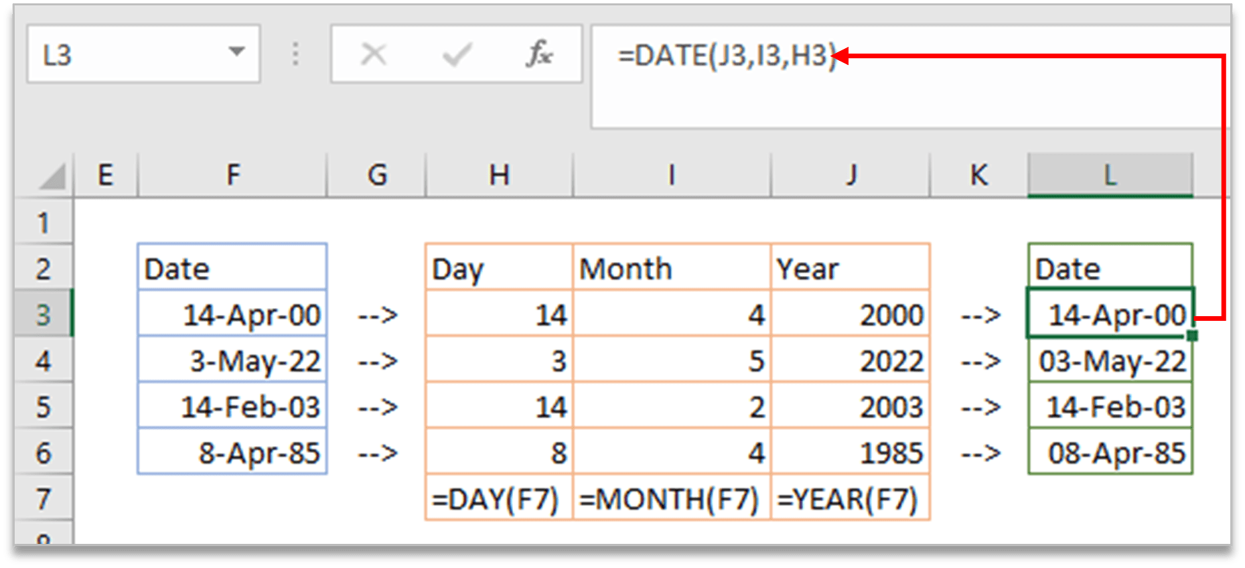
Task: Select column I header
Action: (x=672, y=175)
